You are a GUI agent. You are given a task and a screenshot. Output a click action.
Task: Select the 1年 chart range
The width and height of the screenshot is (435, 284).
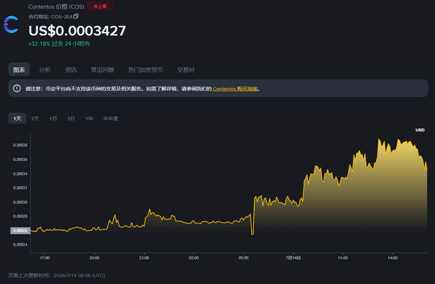[x=89, y=118]
